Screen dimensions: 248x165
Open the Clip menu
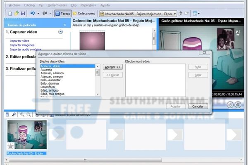tap(74, 5)
